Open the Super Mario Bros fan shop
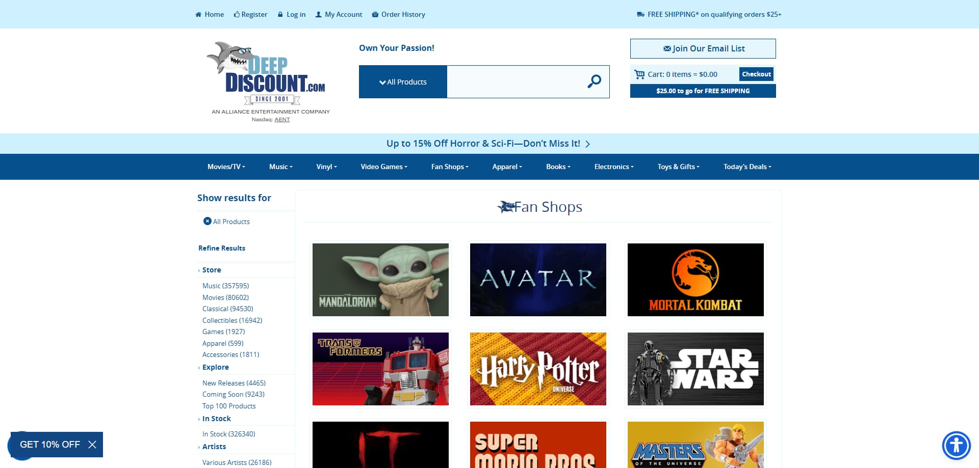Screen dimensions: 979x468 (x=538, y=445)
